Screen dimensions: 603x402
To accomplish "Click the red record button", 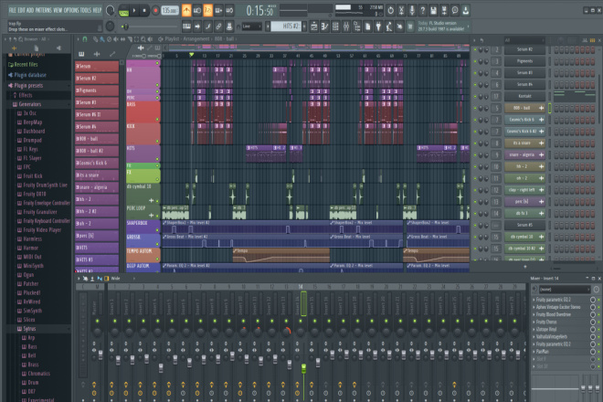I will 155,11.
